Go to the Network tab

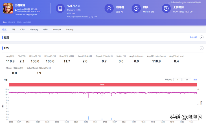[57, 29]
